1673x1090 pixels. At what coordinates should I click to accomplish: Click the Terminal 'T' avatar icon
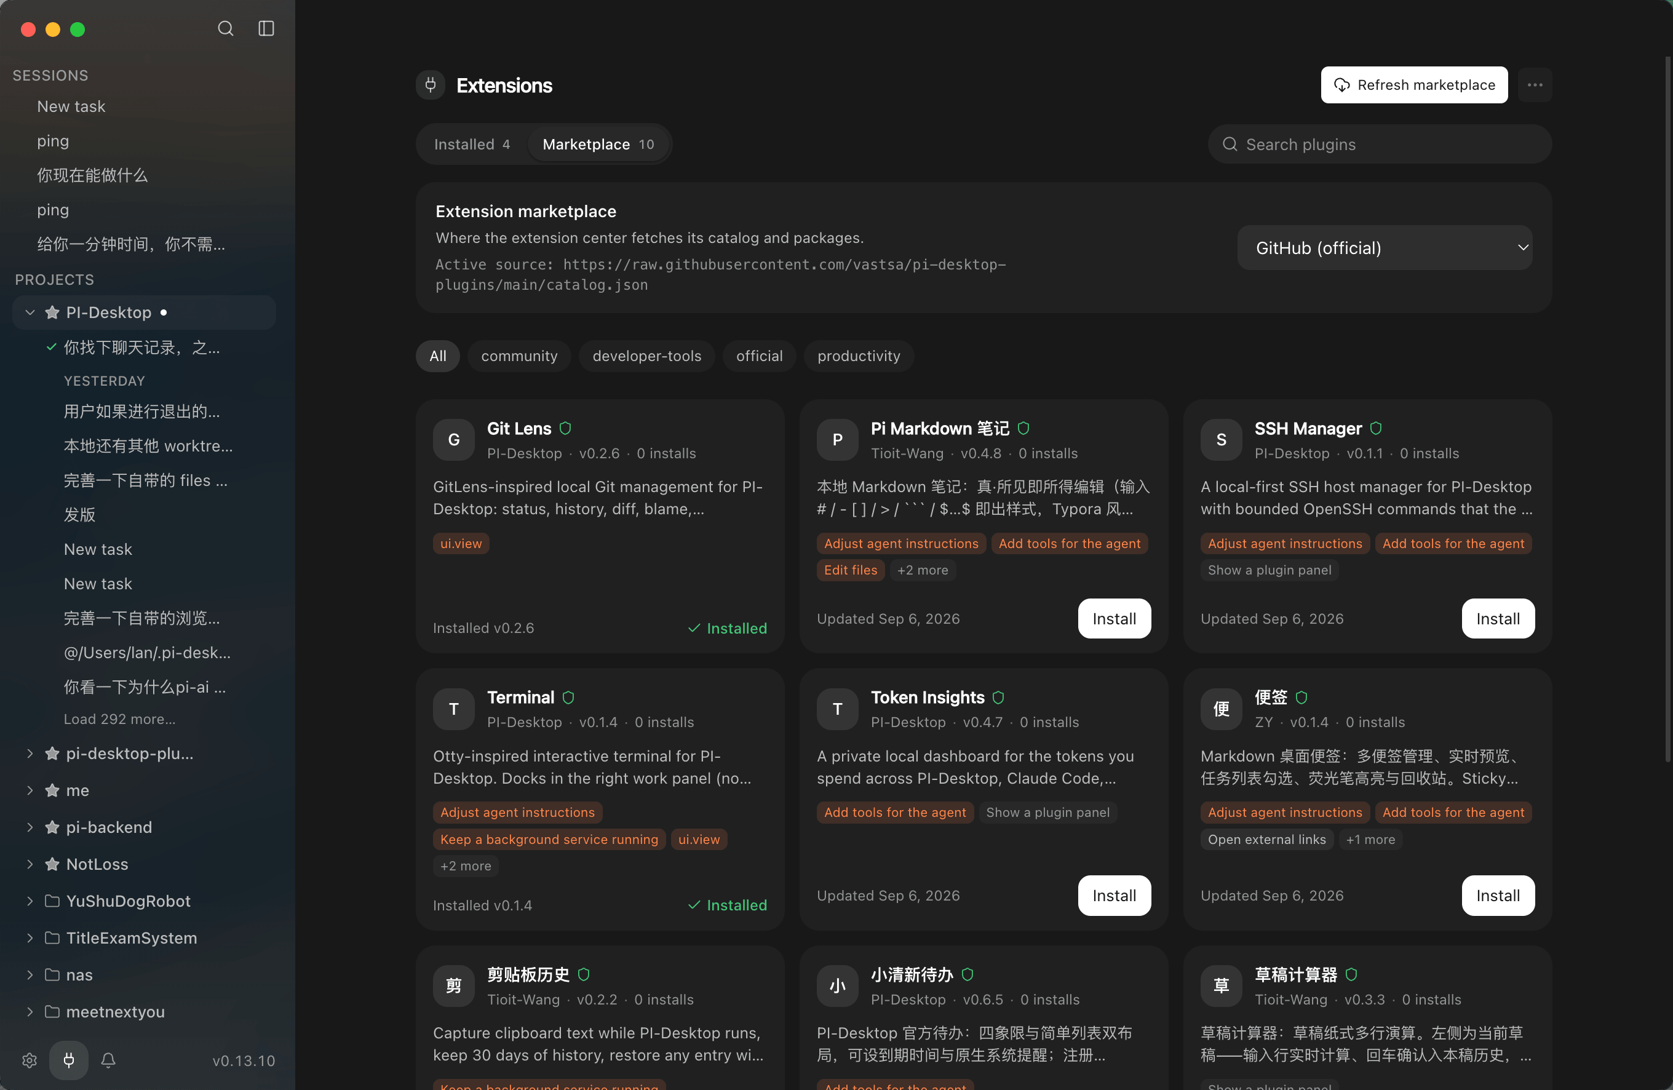[x=453, y=709]
